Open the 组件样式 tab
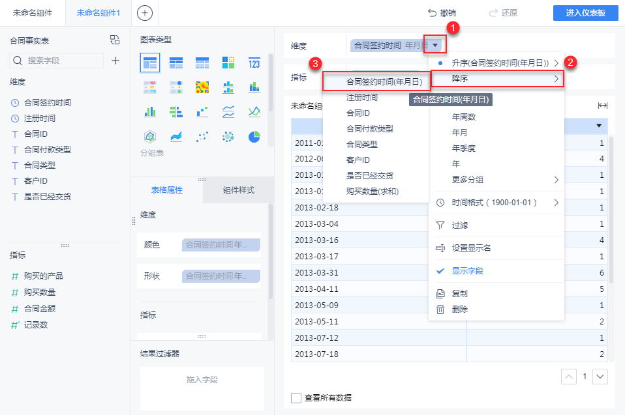The image size is (625, 415). tap(238, 190)
